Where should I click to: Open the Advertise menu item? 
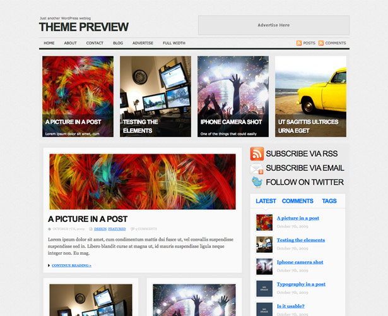click(x=143, y=43)
